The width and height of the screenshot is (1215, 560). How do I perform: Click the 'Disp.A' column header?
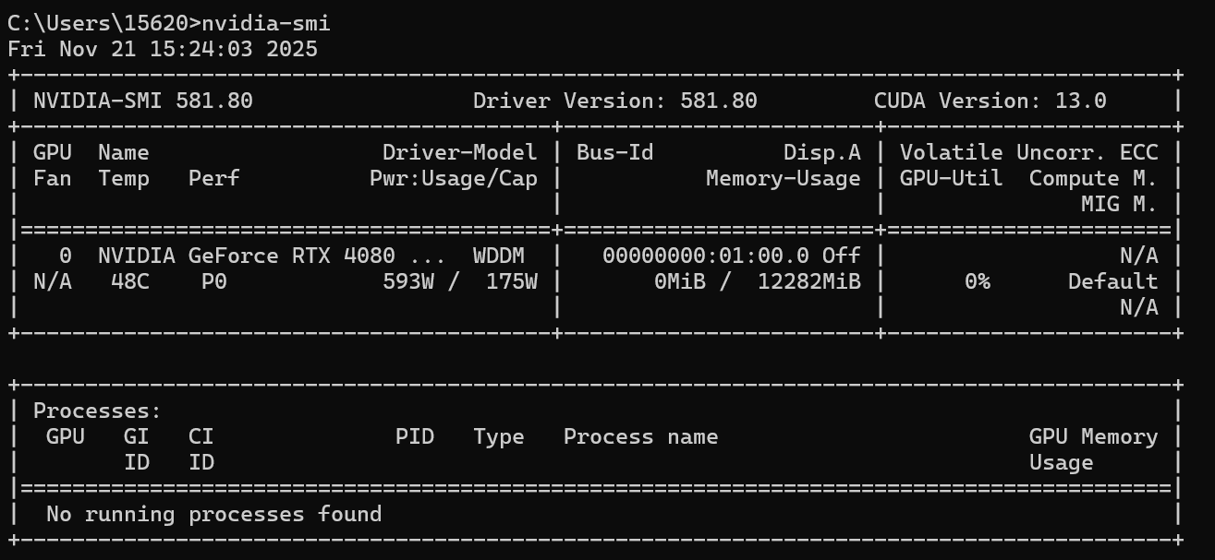point(822,152)
